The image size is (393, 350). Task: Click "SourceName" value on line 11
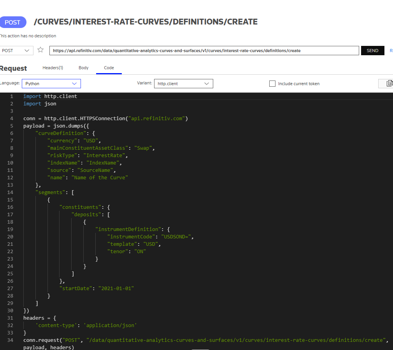point(95,170)
